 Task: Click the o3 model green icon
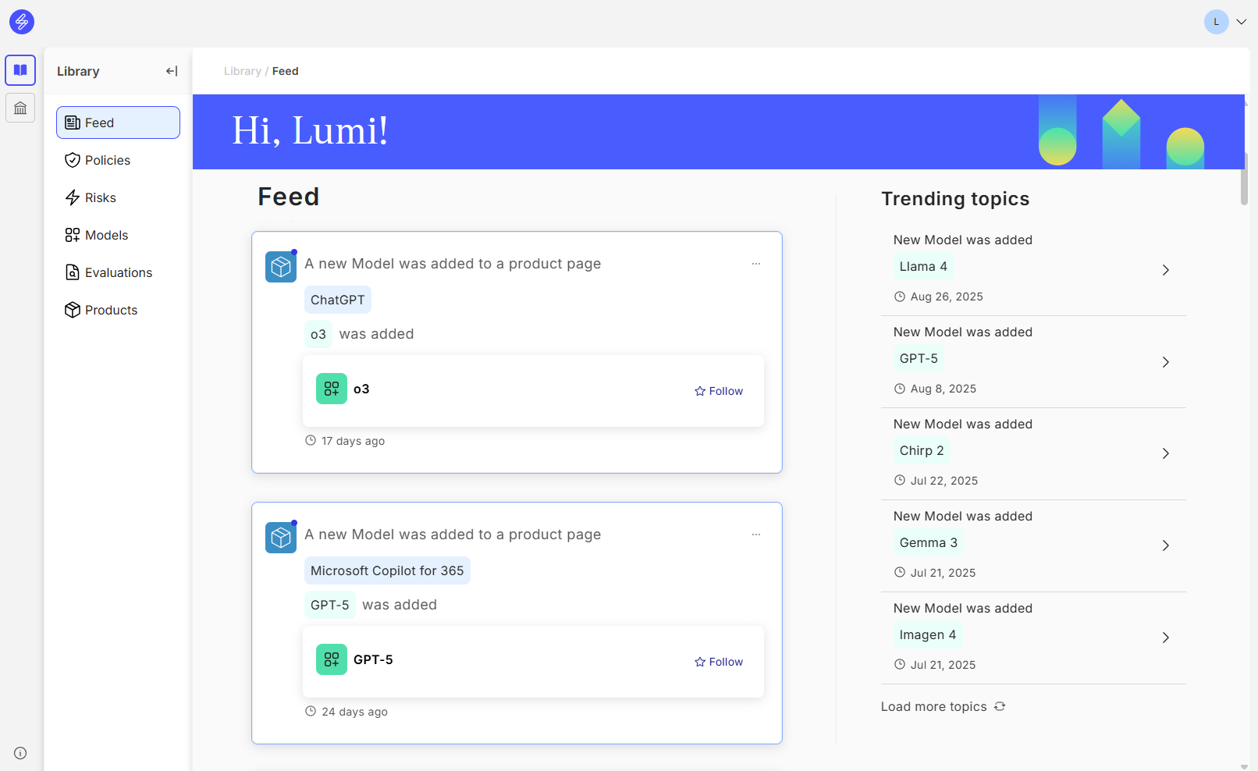pyautogui.click(x=332, y=389)
